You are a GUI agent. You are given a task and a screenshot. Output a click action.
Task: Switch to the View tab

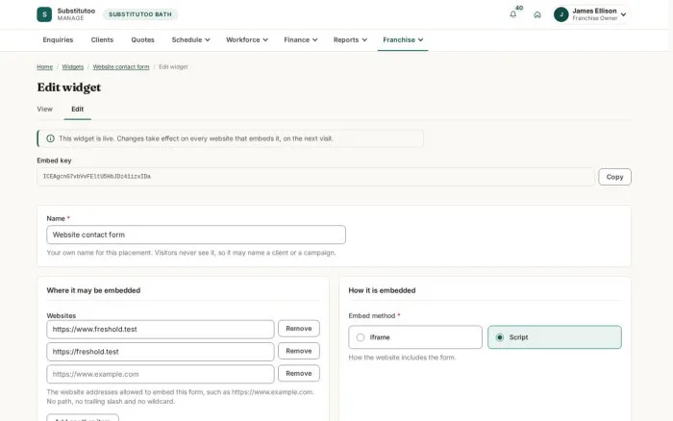tap(44, 109)
